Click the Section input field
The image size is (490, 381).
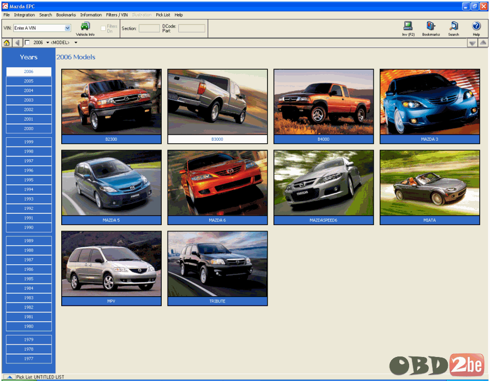coord(149,28)
